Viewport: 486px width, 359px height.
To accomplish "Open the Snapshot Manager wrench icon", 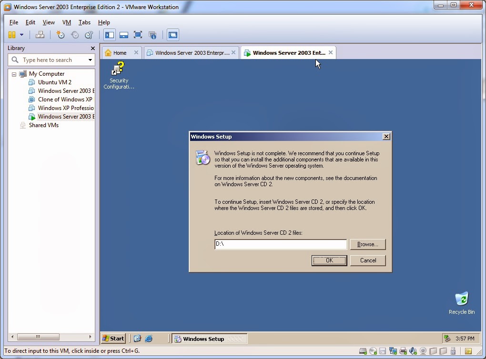I will pos(89,35).
